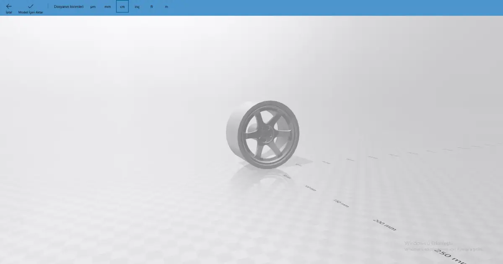Click the Modeli İçeri Aktar checkmark icon
Image resolution: width=503 pixels, height=264 pixels.
coord(30,6)
